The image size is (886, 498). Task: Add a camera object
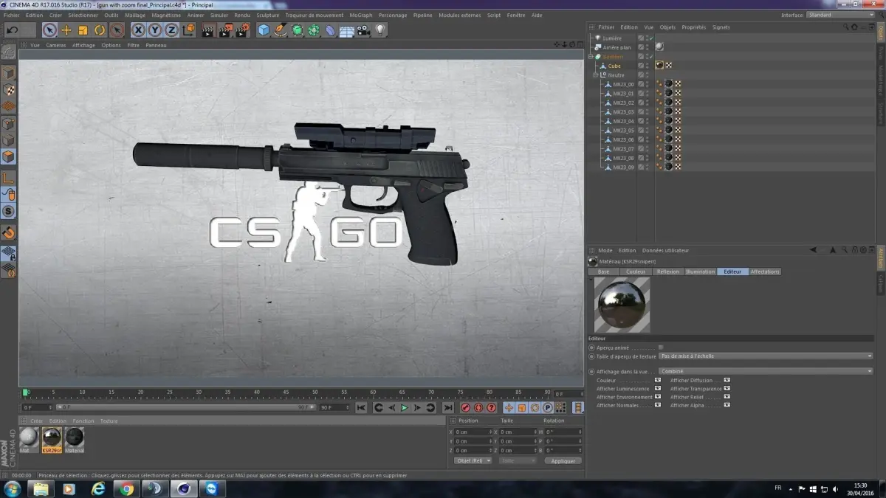pyautogui.click(x=363, y=30)
